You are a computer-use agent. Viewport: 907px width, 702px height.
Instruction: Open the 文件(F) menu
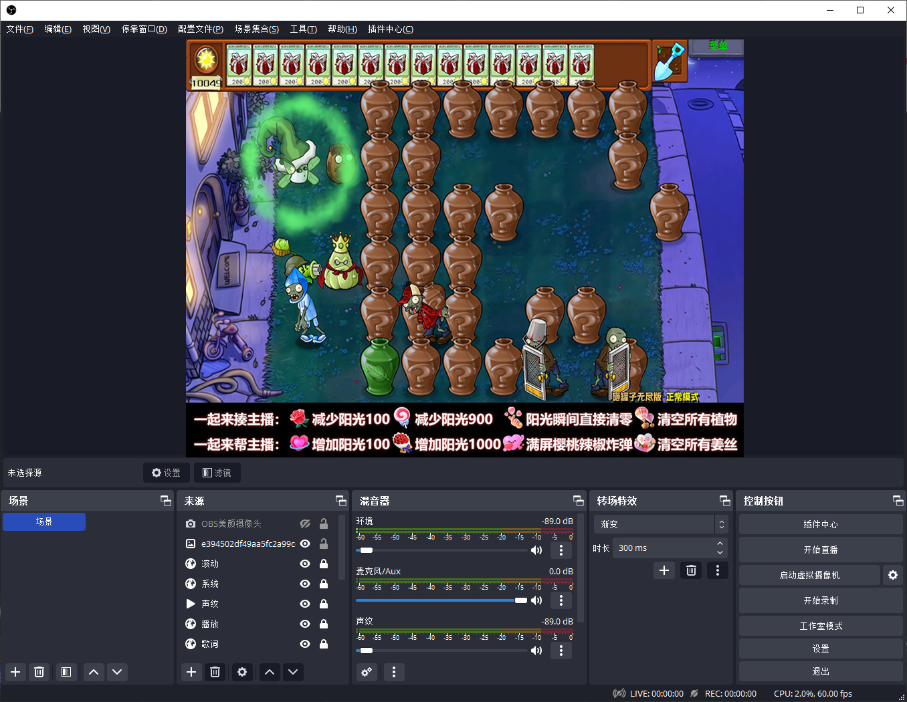click(19, 29)
